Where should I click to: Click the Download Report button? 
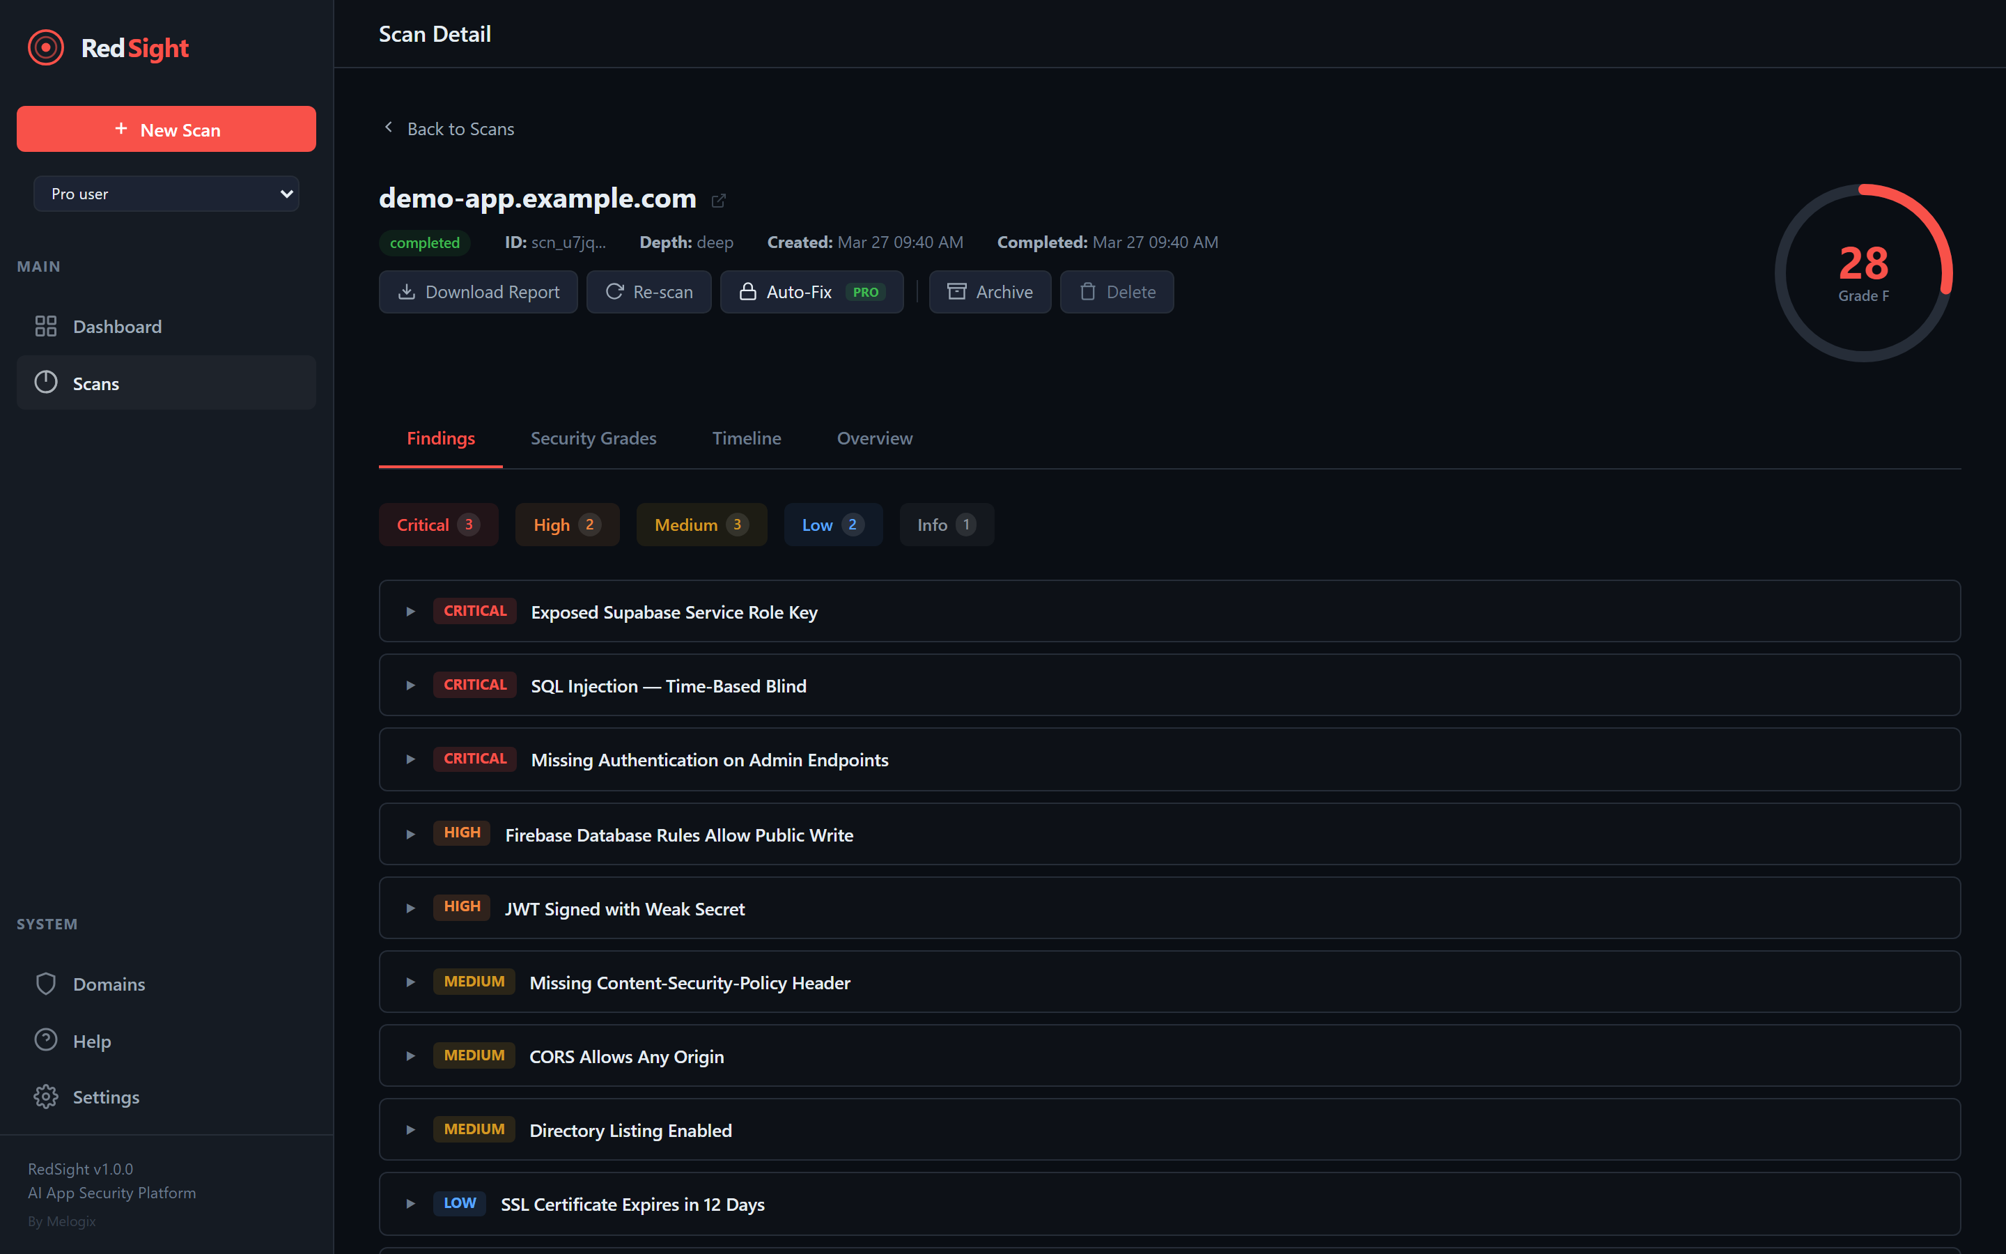(x=479, y=292)
